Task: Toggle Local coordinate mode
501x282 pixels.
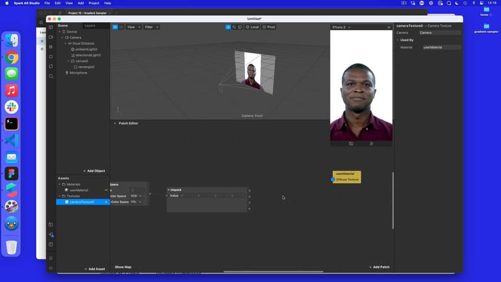Action: (x=252, y=27)
